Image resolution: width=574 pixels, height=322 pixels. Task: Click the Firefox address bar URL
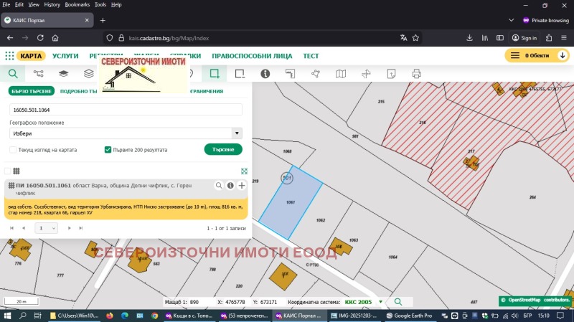(169, 38)
